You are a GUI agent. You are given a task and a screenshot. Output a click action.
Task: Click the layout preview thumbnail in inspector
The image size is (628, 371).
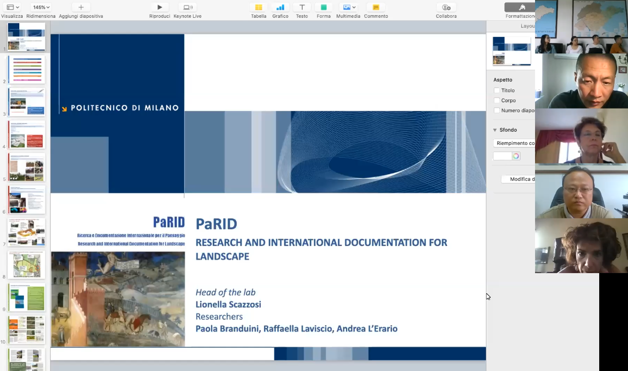512,51
